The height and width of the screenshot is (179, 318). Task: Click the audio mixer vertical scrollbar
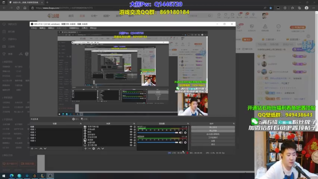[x=189, y=138]
